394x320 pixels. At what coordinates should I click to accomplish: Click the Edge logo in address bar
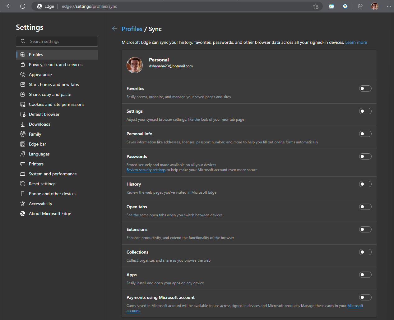click(39, 6)
